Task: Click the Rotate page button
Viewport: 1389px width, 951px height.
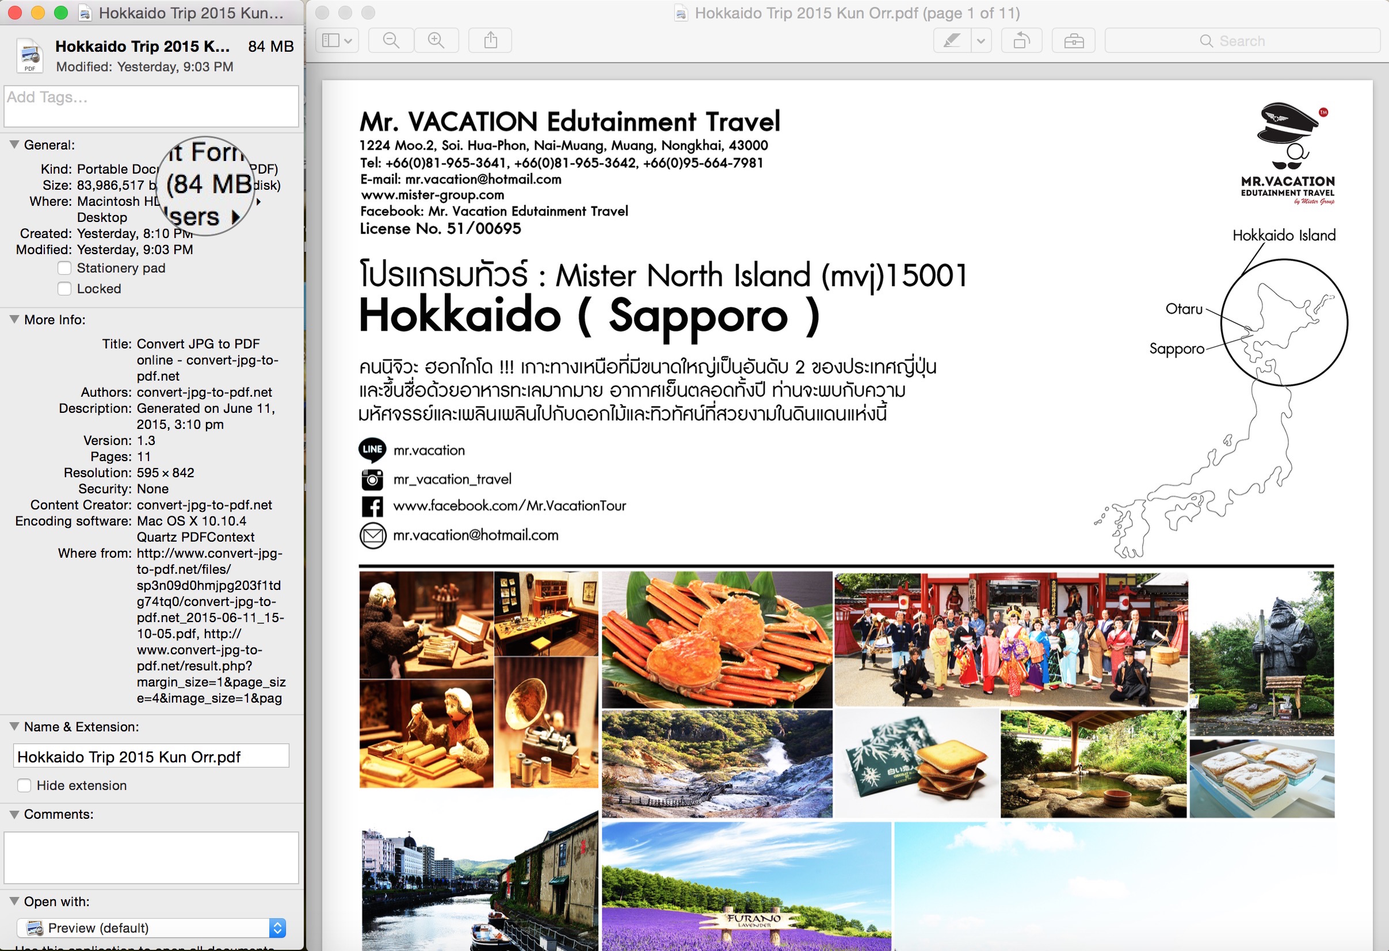Action: 1021,41
